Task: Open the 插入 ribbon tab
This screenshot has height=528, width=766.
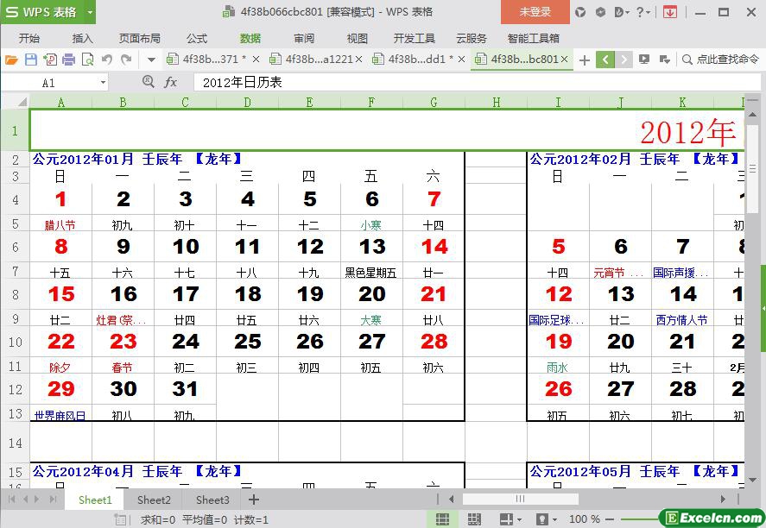Action: 82,38
